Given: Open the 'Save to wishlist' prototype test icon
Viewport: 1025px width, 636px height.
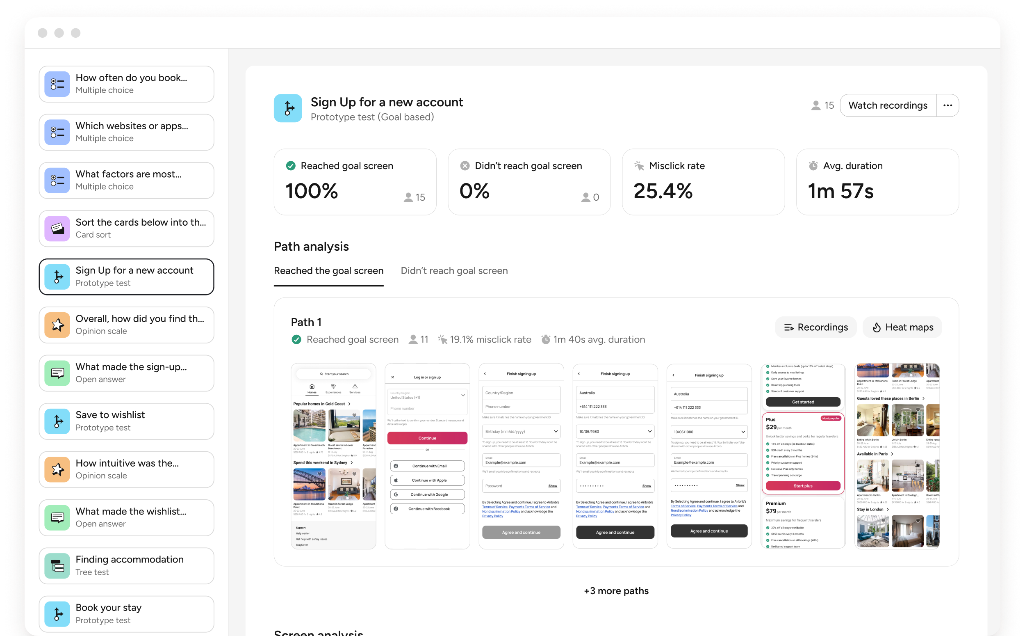Looking at the screenshot, I should click(57, 421).
